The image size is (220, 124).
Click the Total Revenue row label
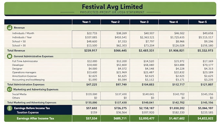pyautogui.click(x=16, y=51)
